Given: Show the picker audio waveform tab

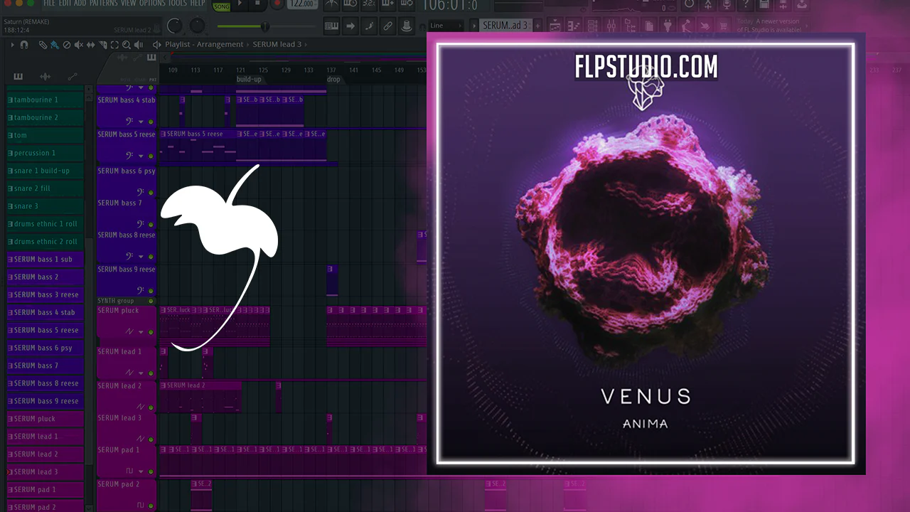Looking at the screenshot, I should [x=45, y=77].
